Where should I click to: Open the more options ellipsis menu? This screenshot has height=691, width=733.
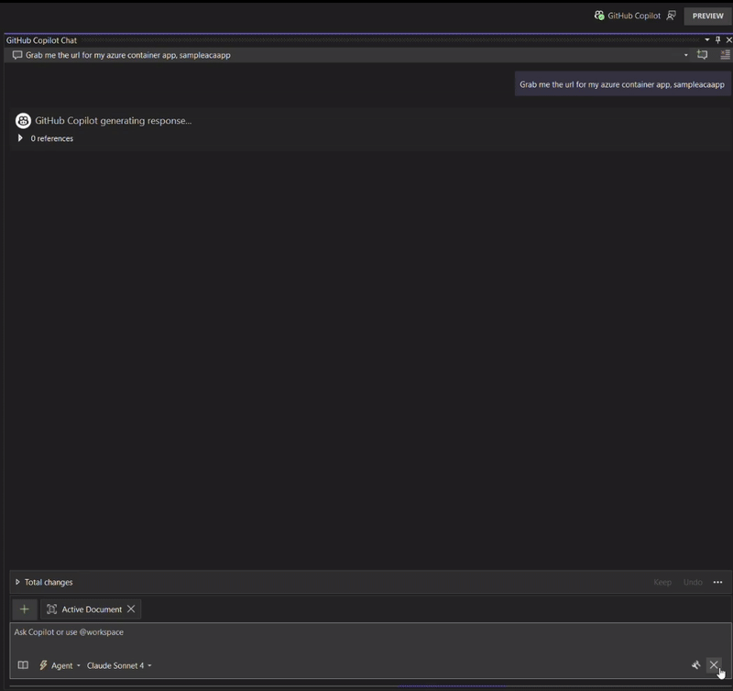tap(718, 582)
